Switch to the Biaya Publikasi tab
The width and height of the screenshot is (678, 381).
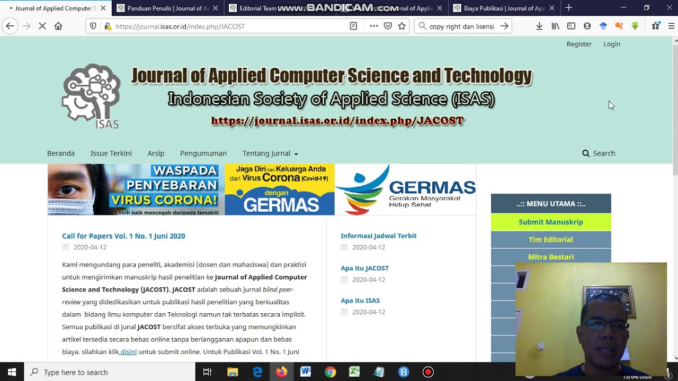click(504, 8)
